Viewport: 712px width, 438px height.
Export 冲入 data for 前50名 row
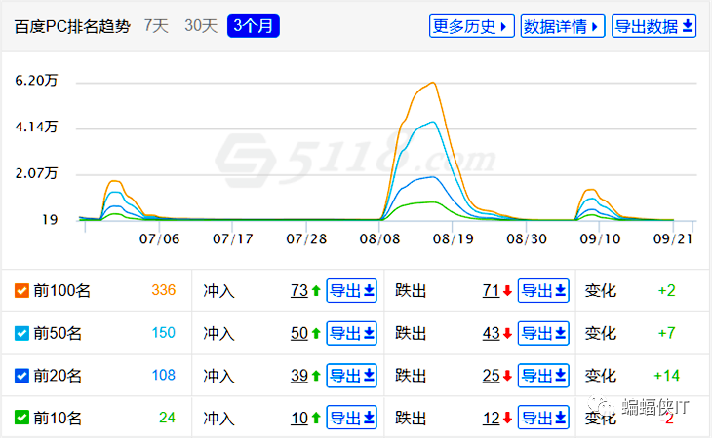tap(351, 333)
